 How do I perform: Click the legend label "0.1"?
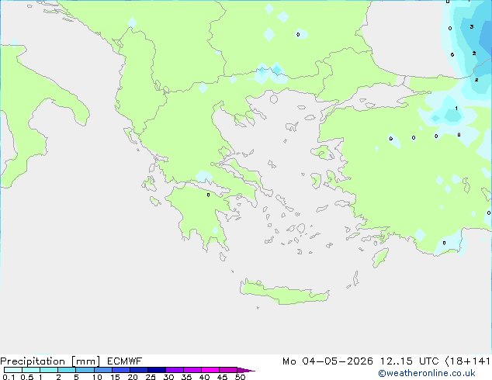pyautogui.click(x=9, y=377)
